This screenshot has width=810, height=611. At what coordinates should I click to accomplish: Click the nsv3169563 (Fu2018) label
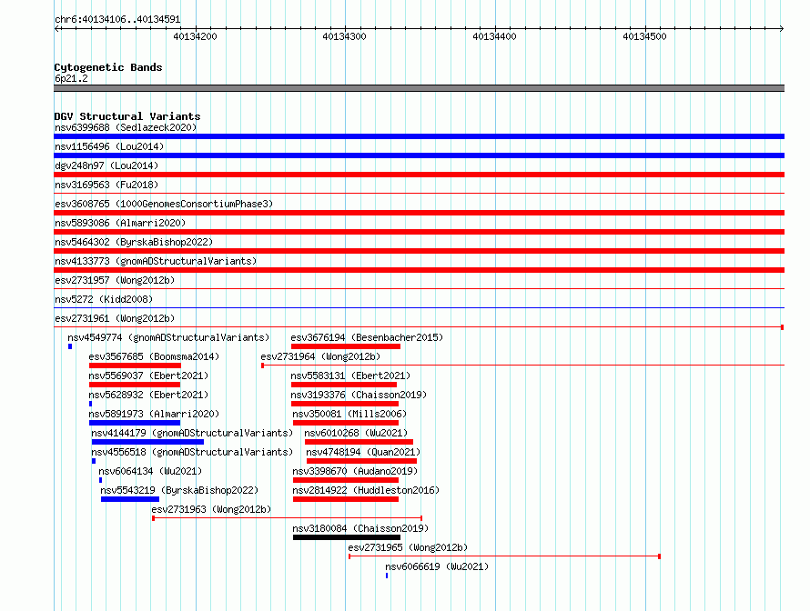(x=106, y=185)
